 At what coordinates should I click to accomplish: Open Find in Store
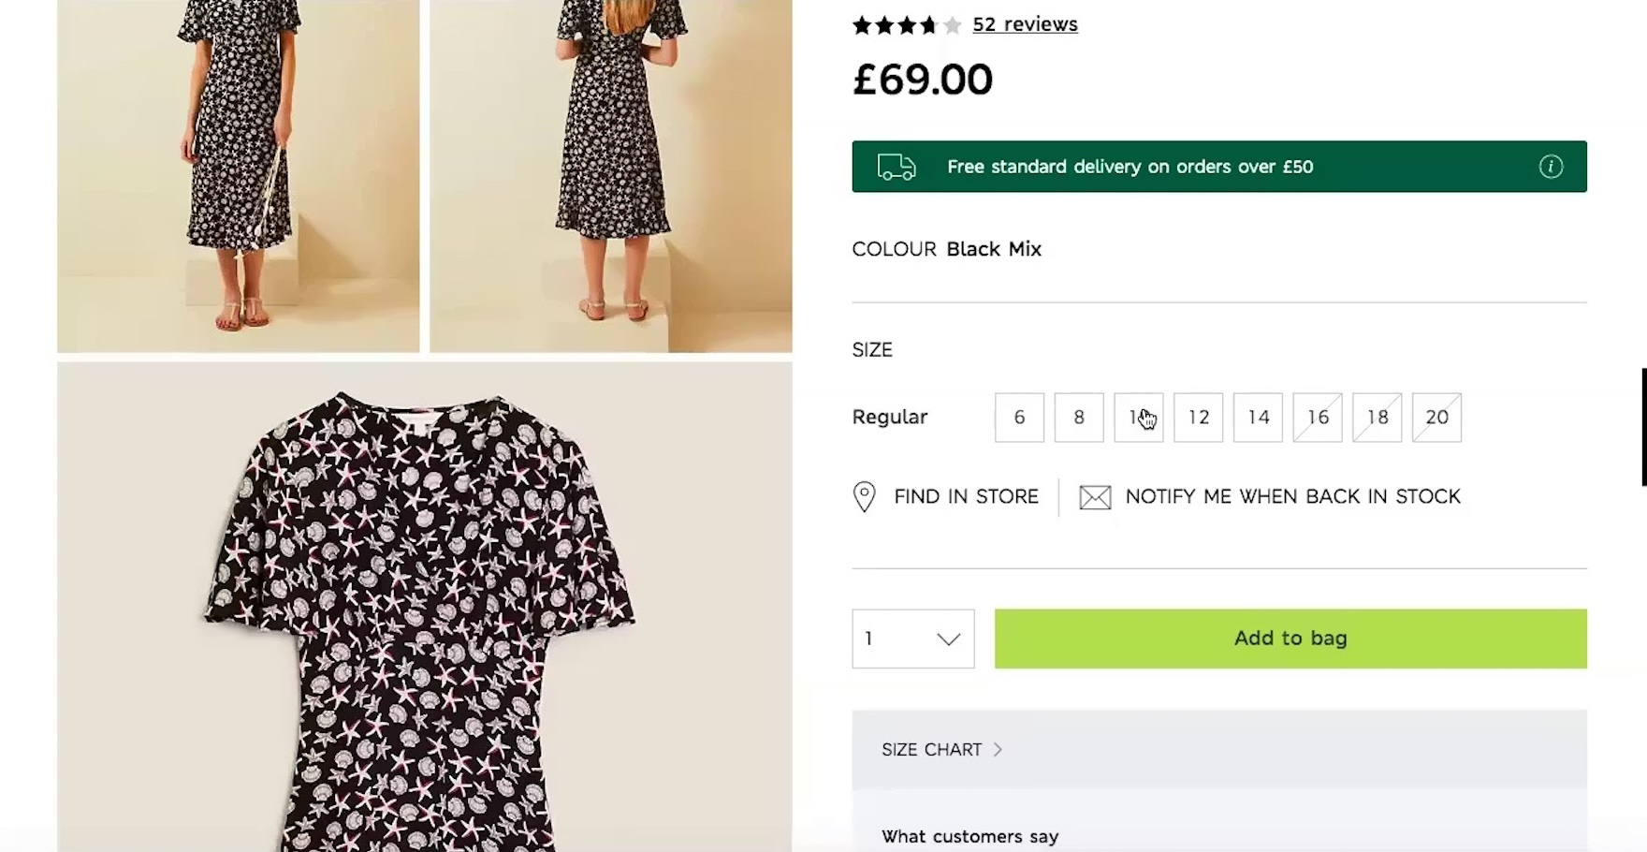(x=965, y=497)
